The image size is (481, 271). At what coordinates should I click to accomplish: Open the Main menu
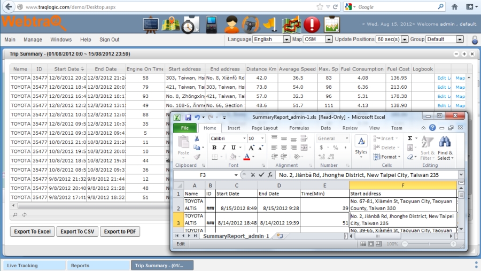10,40
